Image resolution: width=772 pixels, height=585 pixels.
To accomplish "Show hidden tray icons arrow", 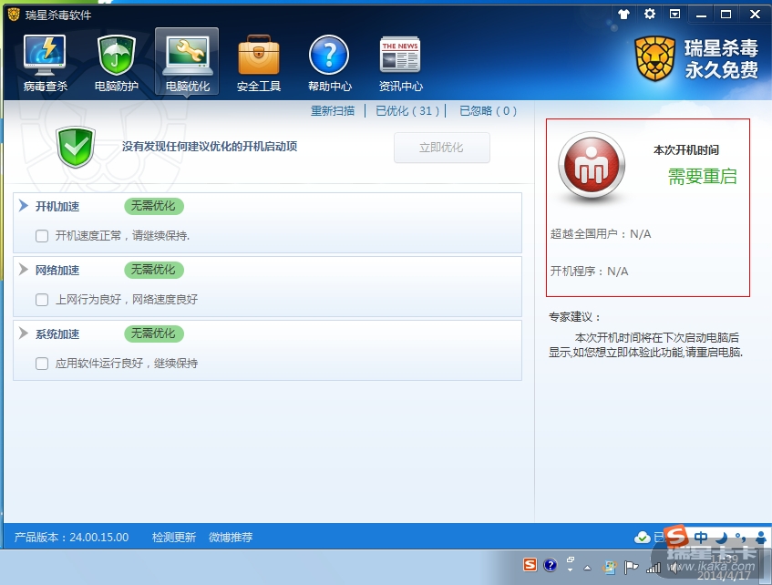I will (x=587, y=568).
